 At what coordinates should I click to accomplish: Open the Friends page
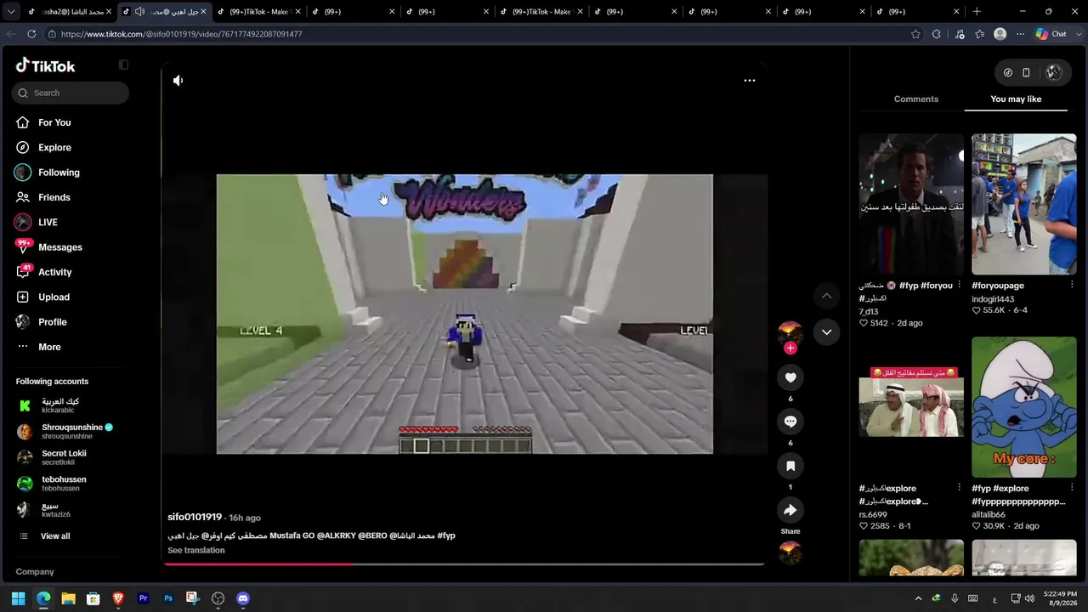(x=43, y=197)
